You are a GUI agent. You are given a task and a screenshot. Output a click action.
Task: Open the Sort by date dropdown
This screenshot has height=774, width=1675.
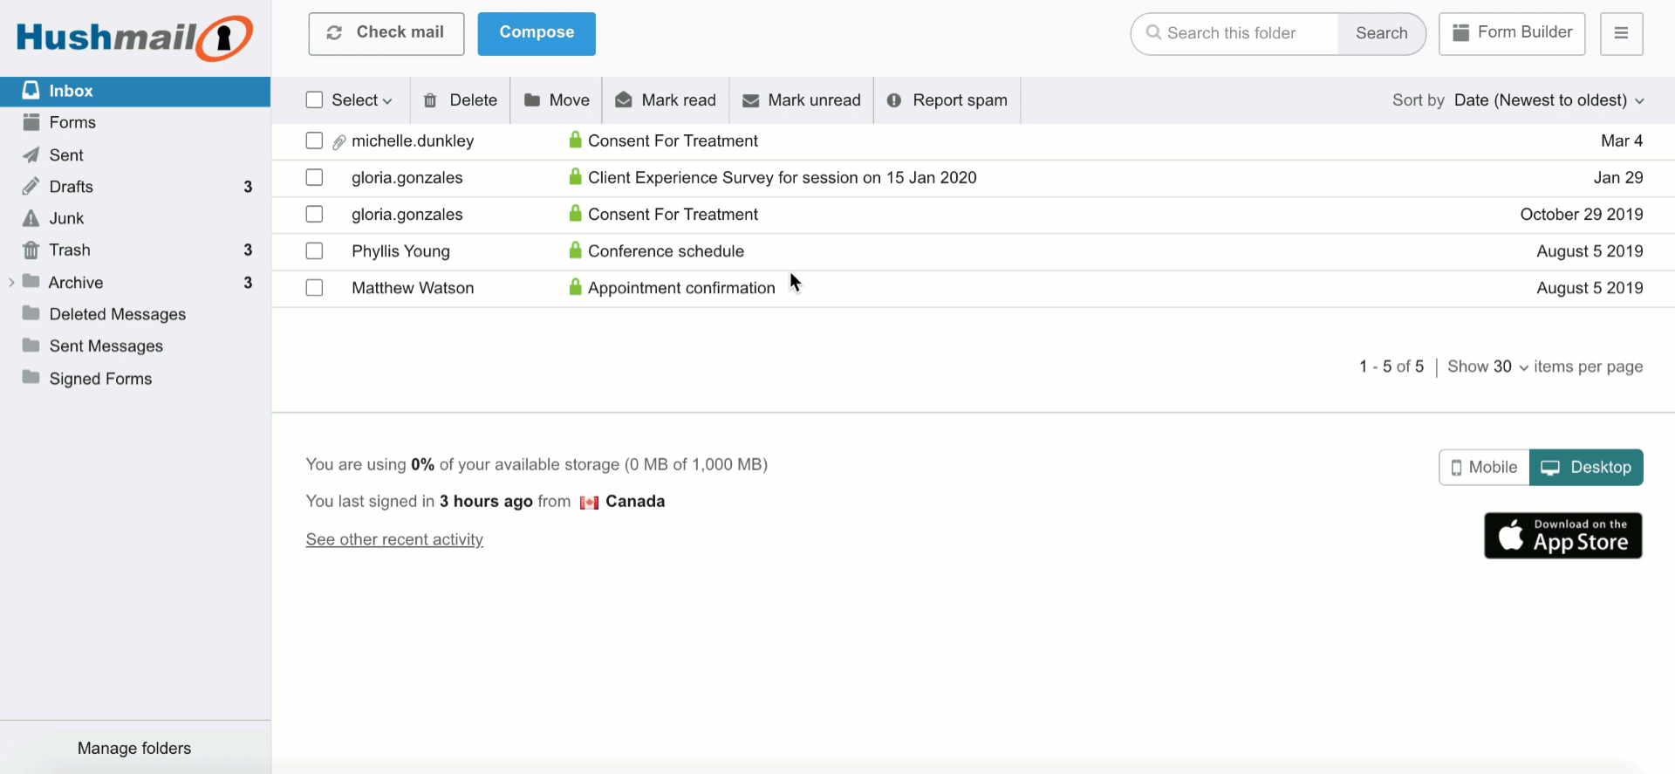(x=1549, y=100)
